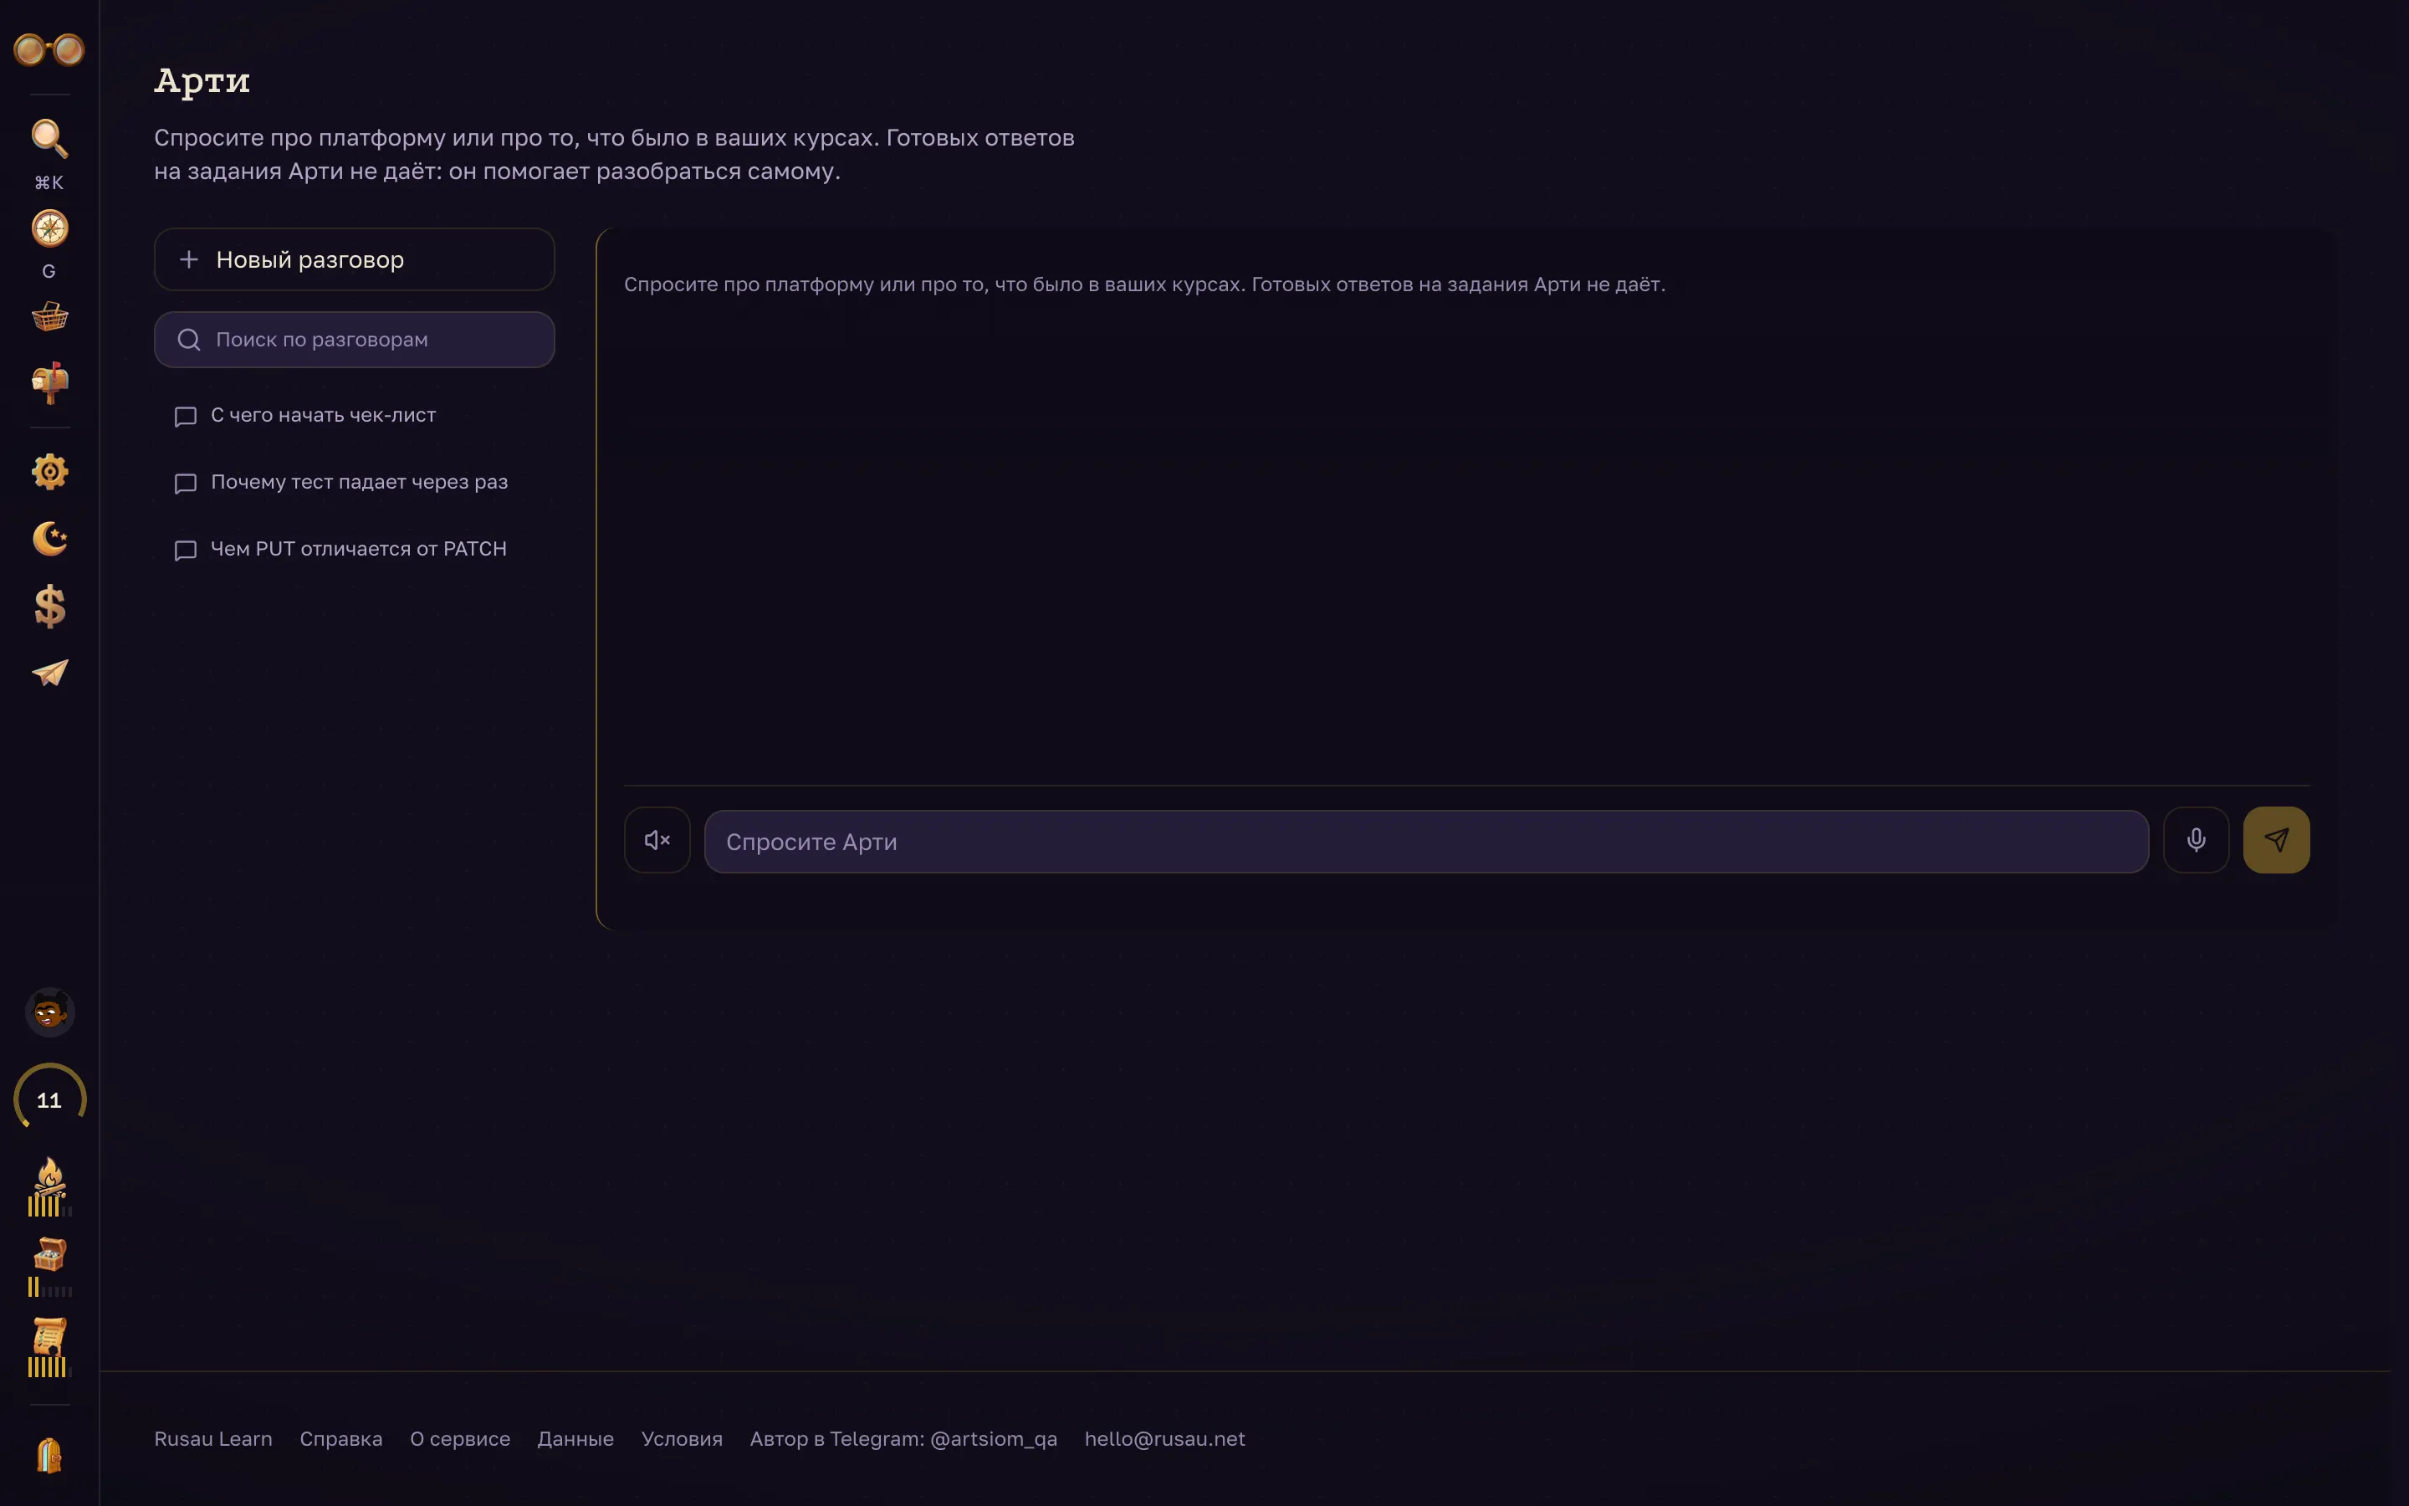Open the О сервисе footer link
The width and height of the screenshot is (2409, 1506).
(x=460, y=1438)
